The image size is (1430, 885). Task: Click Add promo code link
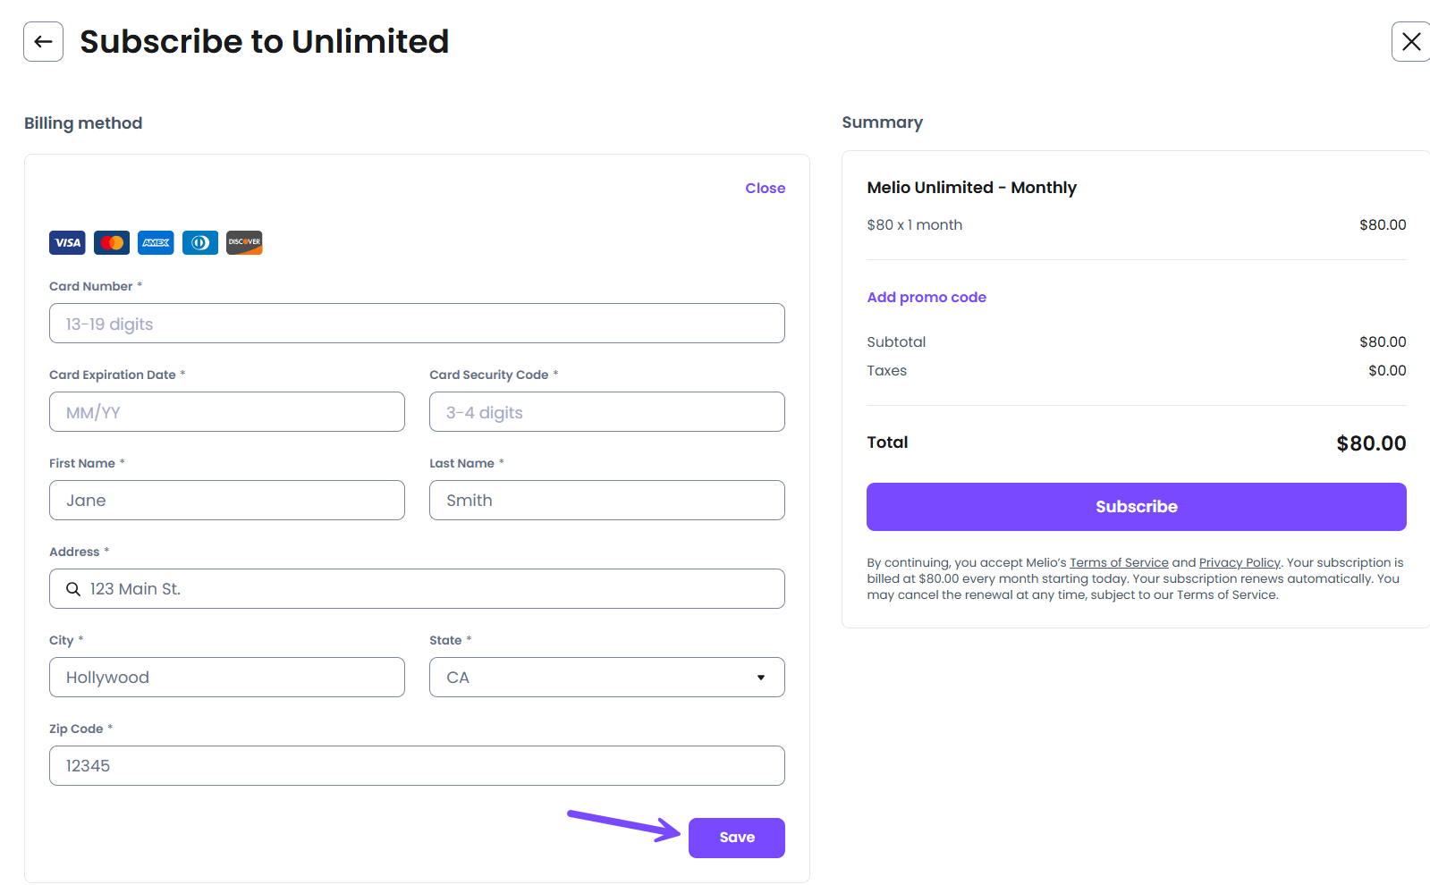click(x=927, y=297)
